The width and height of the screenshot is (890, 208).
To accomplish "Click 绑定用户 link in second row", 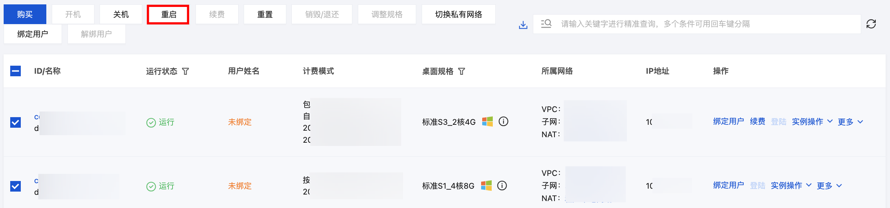I will pyautogui.click(x=728, y=185).
